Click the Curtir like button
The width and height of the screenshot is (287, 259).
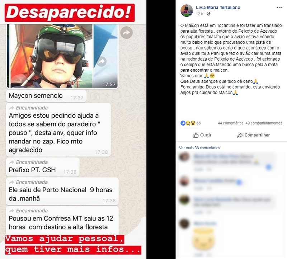(202, 135)
